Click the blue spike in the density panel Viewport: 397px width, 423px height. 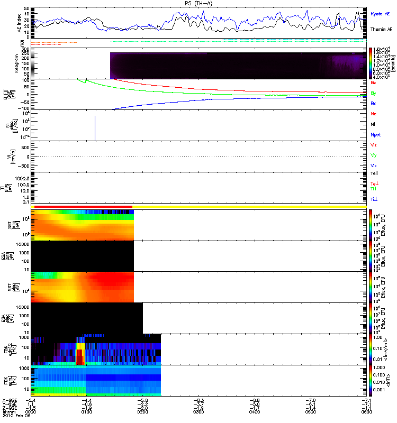(95, 128)
